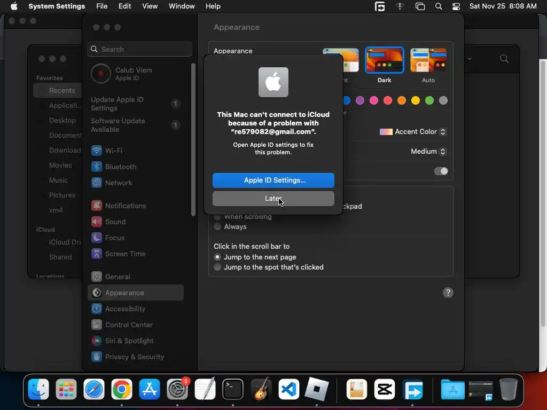Launch Roblox from the Dock
Screen dimensions: 547x410
316,389
